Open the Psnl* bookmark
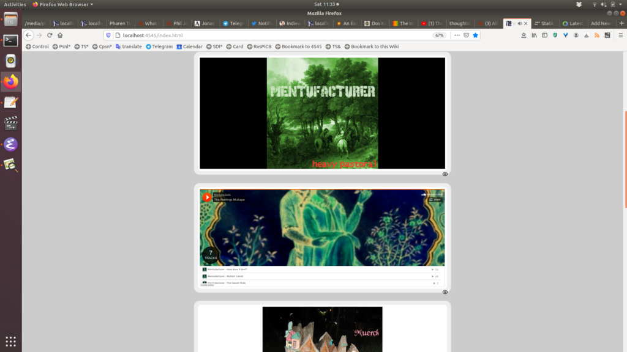 pyautogui.click(x=62, y=46)
